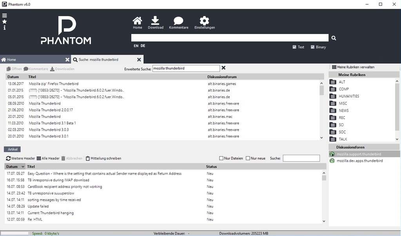
Task: Open the NEWS rubric folder
Action: [x=333, y=110]
